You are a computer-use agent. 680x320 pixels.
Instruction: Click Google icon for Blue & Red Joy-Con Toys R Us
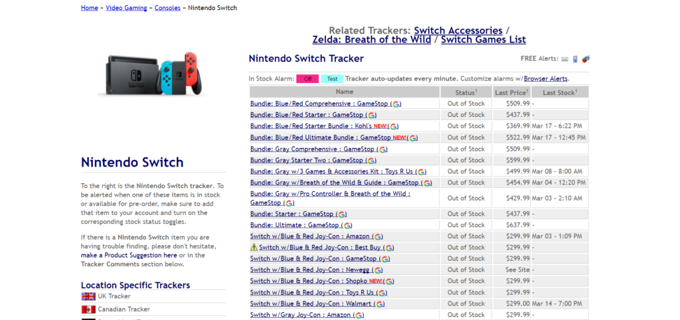coord(382,293)
